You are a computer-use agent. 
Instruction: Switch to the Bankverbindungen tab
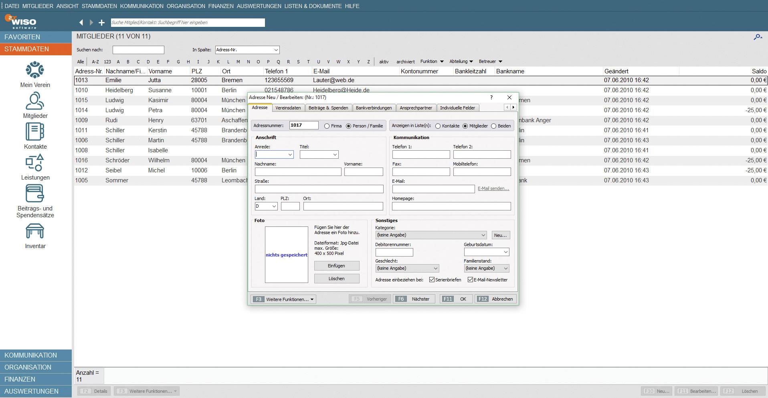pos(374,108)
